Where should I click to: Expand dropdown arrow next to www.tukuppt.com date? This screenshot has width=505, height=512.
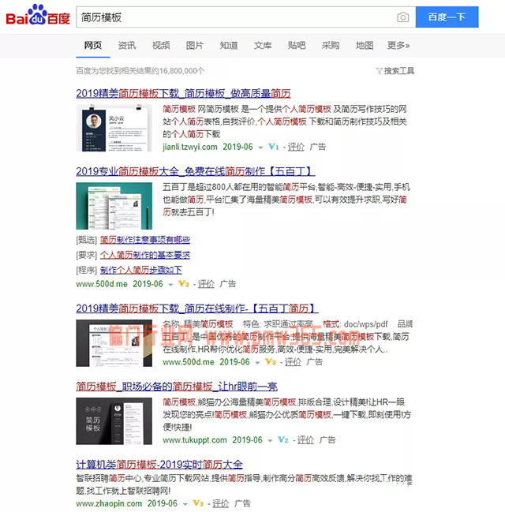(x=270, y=440)
